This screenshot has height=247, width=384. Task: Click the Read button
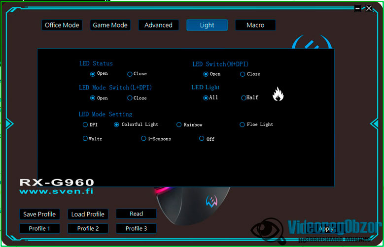pos(136,214)
